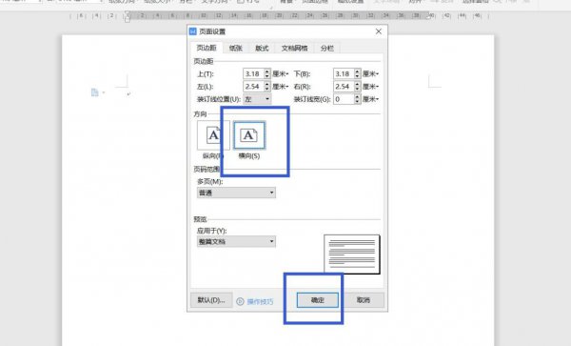
Task: Decrease 上(T) top margin with down arrow
Action: click(267, 76)
